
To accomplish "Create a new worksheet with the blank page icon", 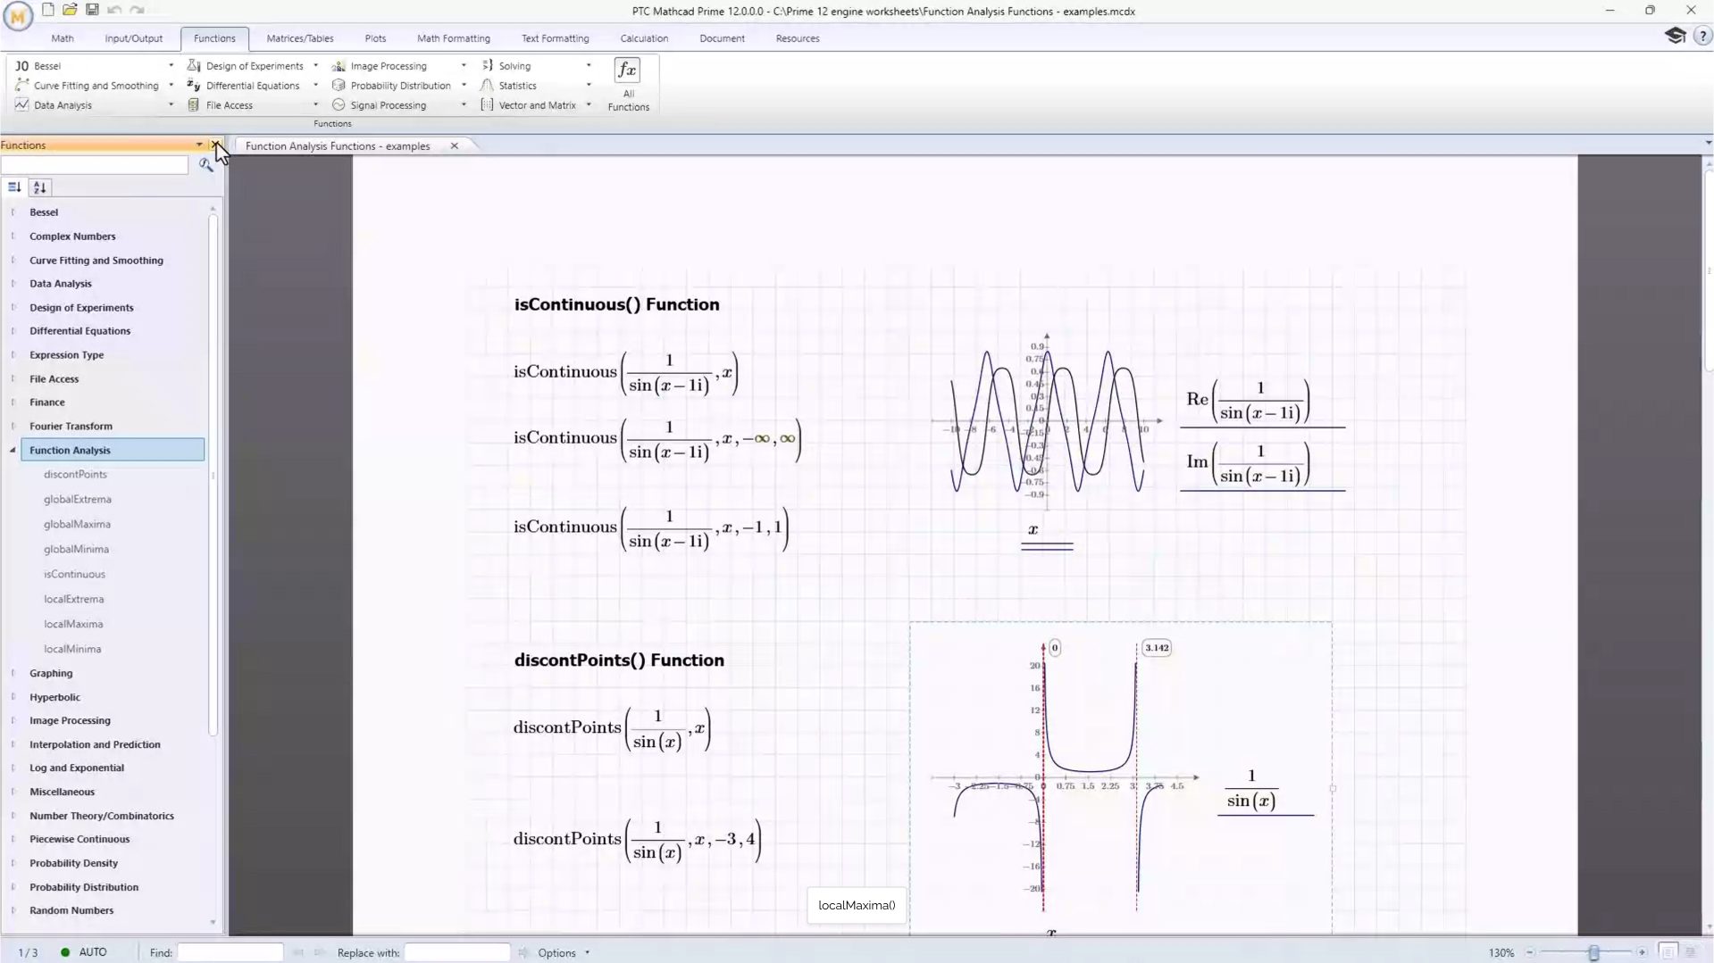I will (48, 10).
